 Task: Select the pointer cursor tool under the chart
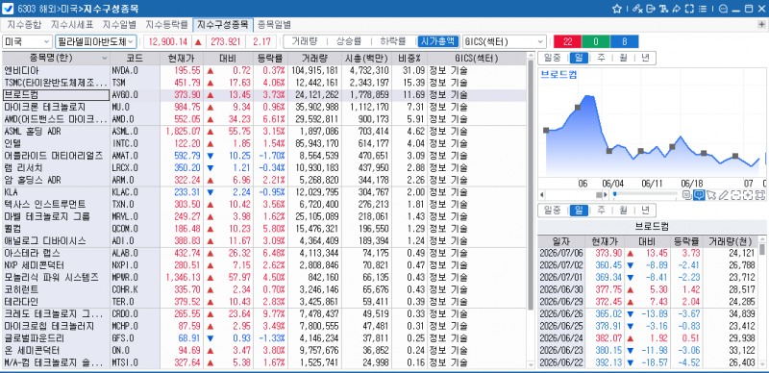point(711,195)
